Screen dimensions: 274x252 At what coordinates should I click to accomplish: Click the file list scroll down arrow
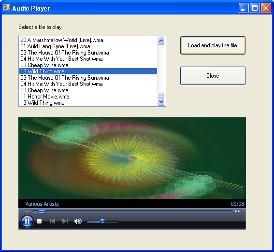pos(161,101)
